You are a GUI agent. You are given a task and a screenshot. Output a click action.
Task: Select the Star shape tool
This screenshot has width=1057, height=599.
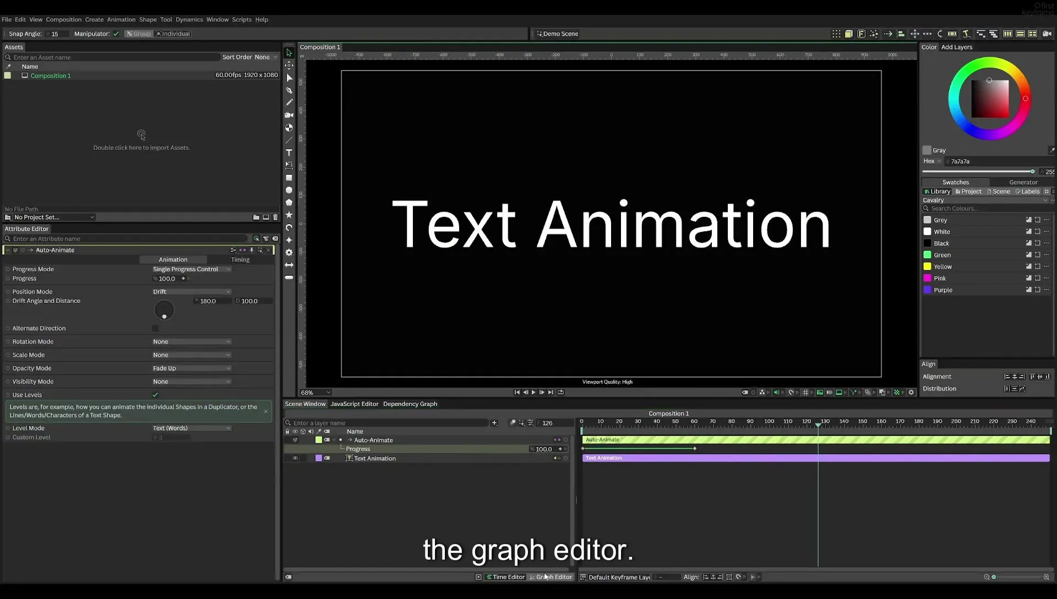point(289,215)
